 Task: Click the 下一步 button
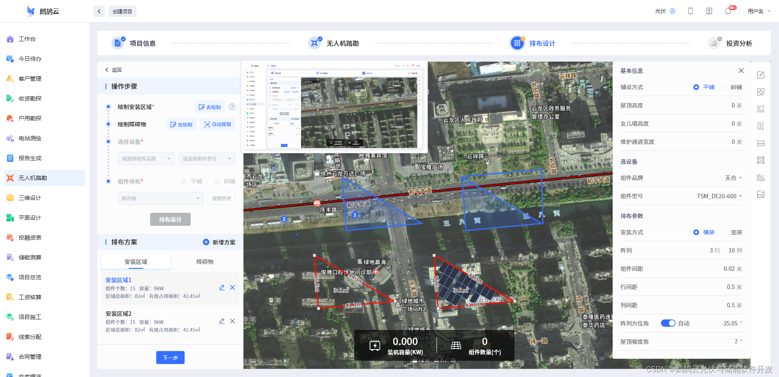[x=170, y=358]
